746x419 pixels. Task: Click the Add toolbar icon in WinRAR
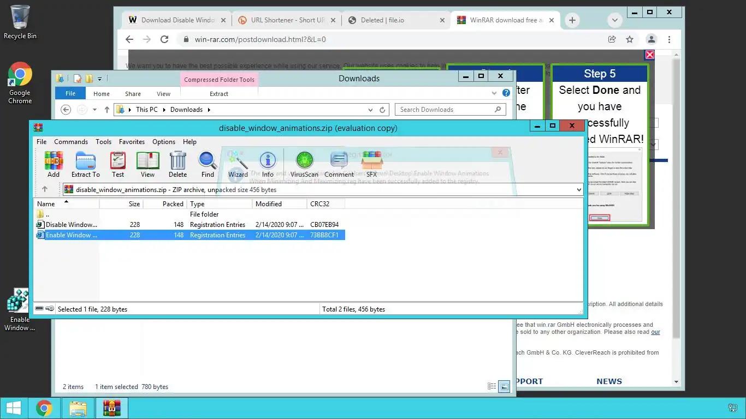[x=54, y=165]
